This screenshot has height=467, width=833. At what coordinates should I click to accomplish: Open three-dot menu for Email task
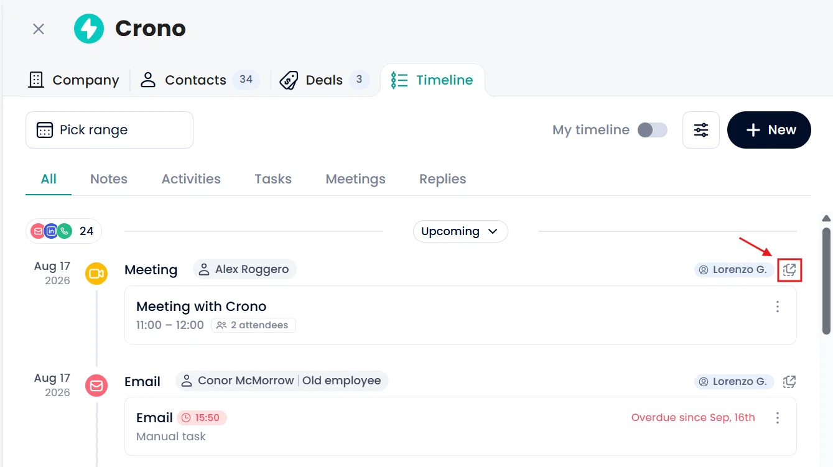pyautogui.click(x=778, y=418)
